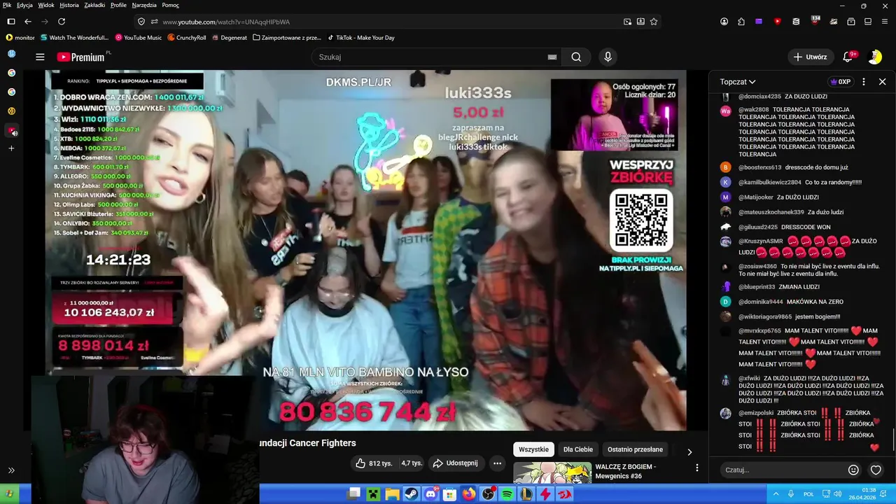This screenshot has height=504, width=896.
Task: Open Steam from the taskbar
Action: [412, 494]
